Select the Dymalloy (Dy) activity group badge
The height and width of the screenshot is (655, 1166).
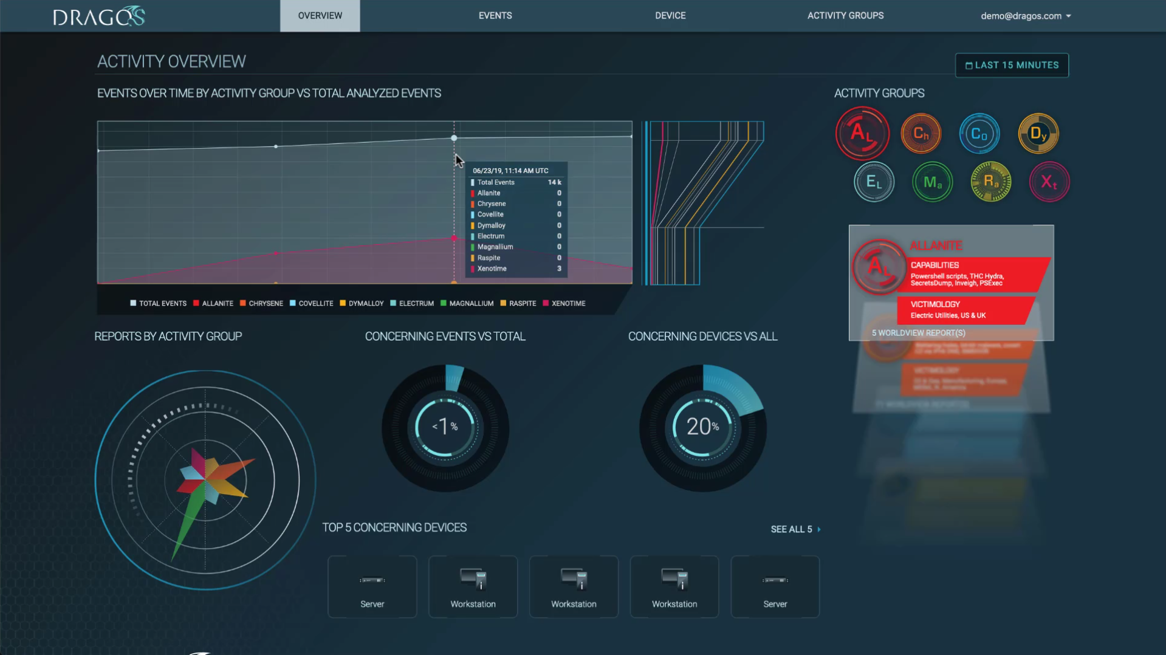click(1038, 133)
